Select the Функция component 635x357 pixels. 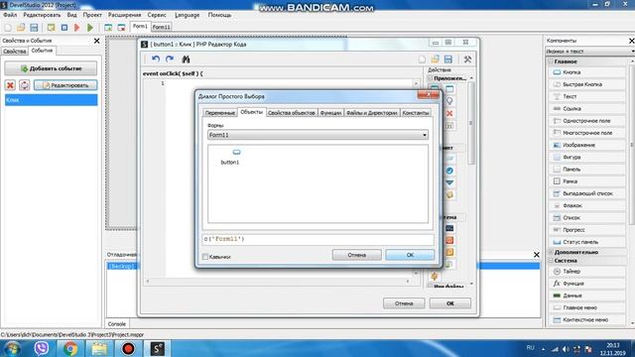587,284
